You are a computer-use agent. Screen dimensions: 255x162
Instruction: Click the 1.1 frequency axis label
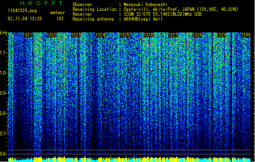[x=3, y=53]
